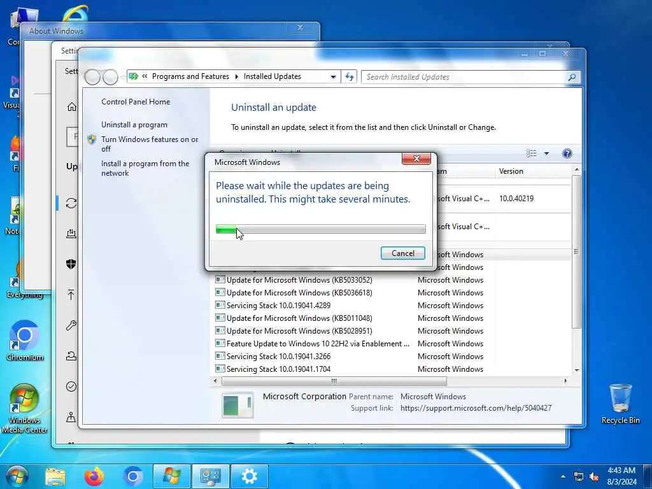This screenshot has height=489, width=652.
Task: Select Windows Security shield icon in Settings
Action: (x=71, y=264)
